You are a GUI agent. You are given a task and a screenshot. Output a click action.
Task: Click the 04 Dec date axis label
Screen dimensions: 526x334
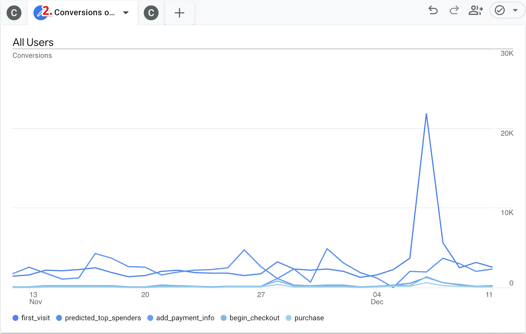377,298
